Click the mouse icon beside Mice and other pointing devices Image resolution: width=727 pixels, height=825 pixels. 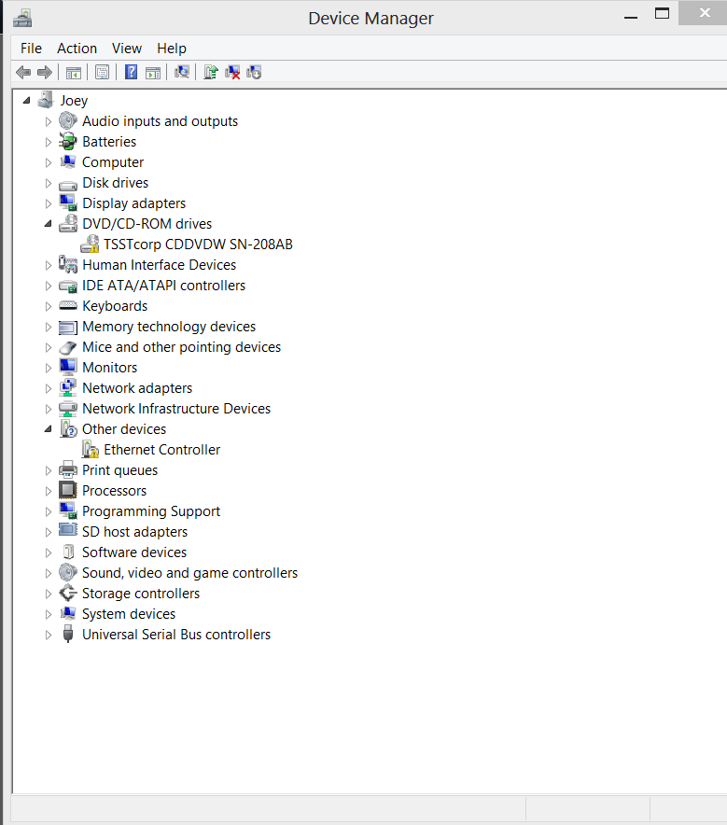[x=68, y=347]
